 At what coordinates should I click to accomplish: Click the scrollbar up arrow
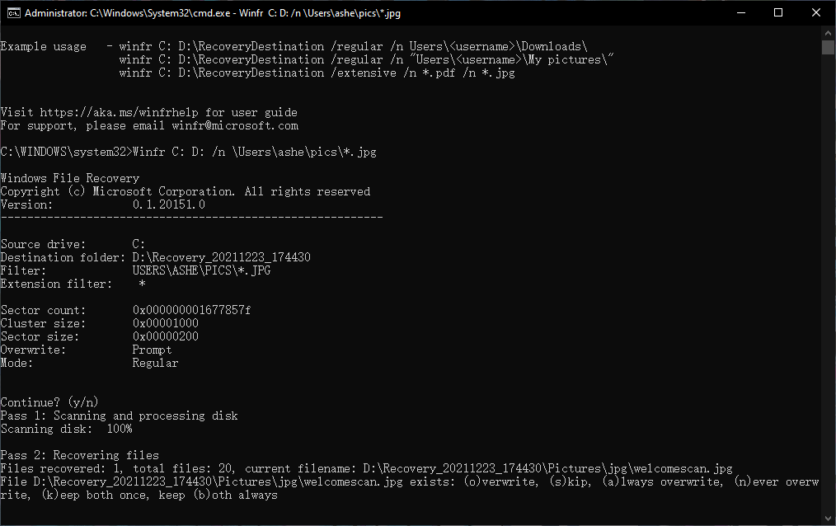(829, 32)
